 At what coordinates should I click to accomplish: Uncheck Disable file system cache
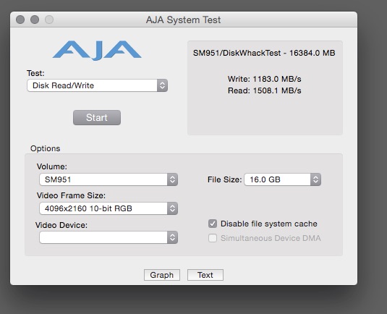[213, 224]
